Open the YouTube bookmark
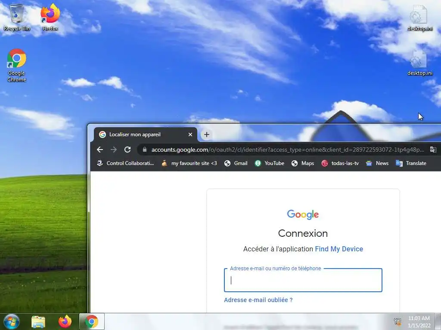Image resolution: width=441 pixels, height=330 pixels. click(x=270, y=163)
